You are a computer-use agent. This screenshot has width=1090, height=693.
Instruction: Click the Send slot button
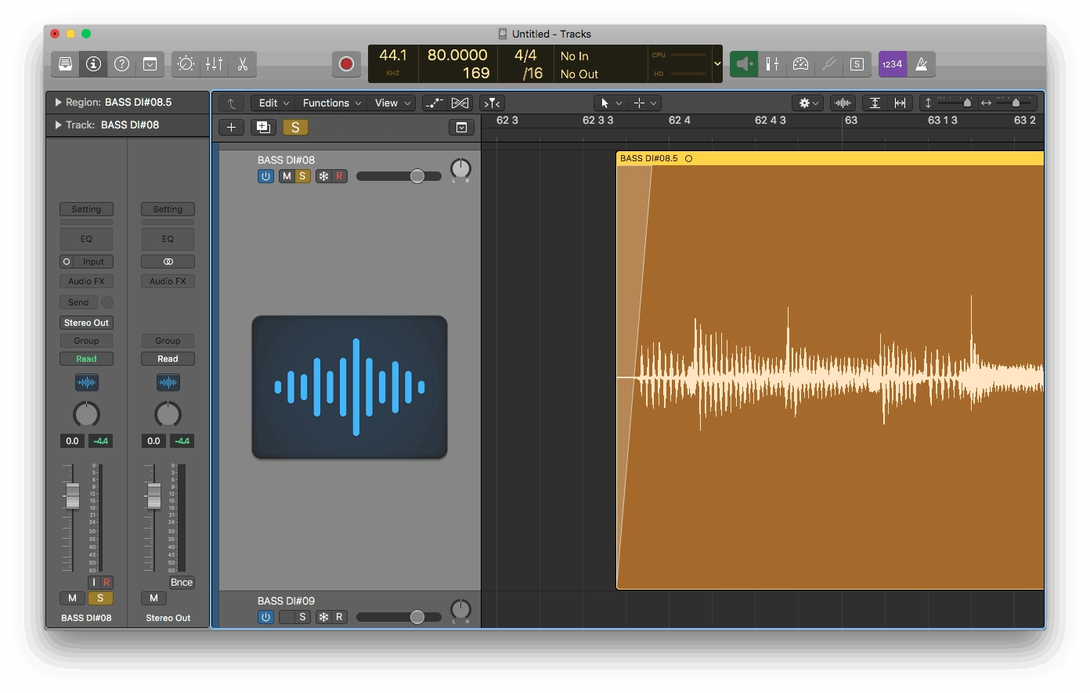(78, 302)
